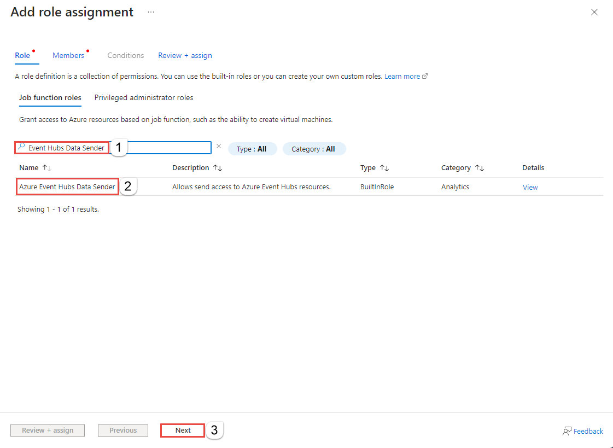Viewport: 613px width, 448px height.
Task: Click the BuiltInRole type cell
Action: click(377, 187)
